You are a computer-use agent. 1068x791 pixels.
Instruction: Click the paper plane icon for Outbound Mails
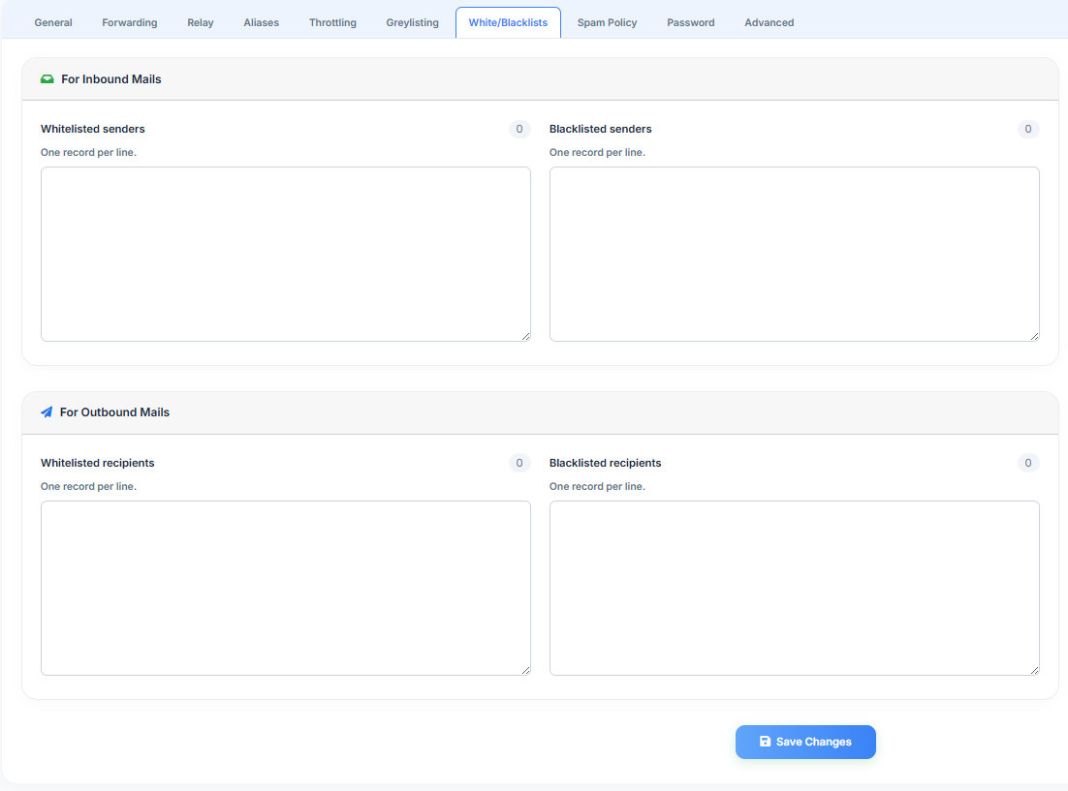pyautogui.click(x=47, y=411)
